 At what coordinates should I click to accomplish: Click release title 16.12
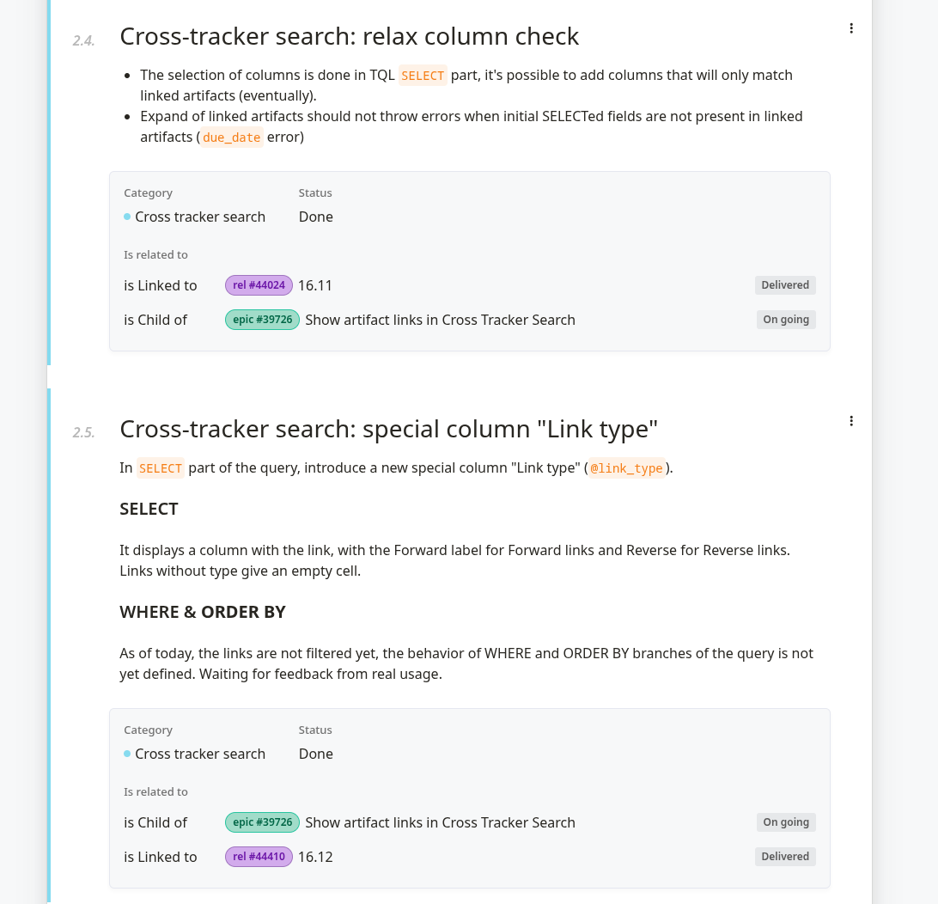(315, 857)
